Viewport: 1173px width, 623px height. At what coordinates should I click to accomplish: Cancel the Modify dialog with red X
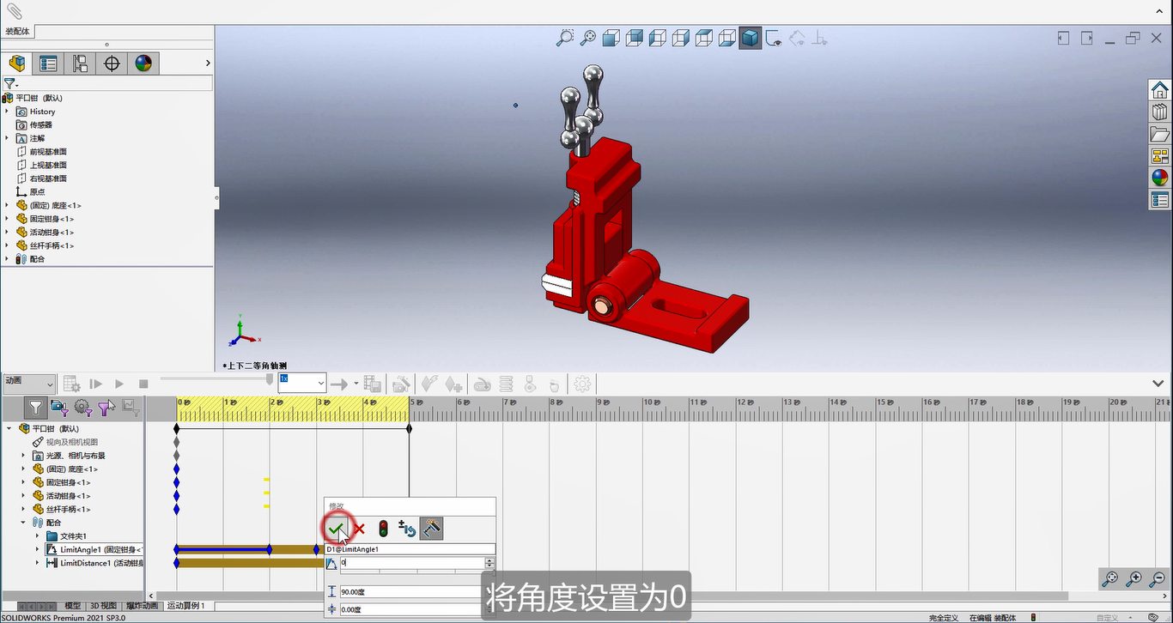point(360,529)
